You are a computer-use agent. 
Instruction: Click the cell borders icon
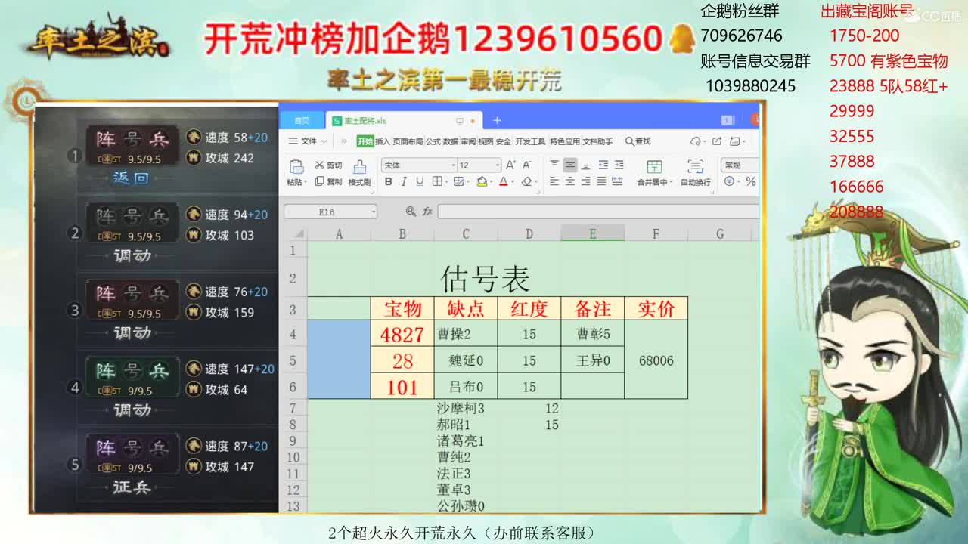(436, 181)
